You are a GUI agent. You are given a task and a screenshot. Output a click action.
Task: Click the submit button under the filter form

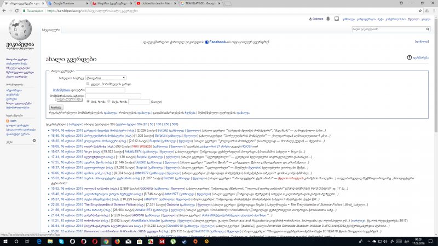coord(55,108)
